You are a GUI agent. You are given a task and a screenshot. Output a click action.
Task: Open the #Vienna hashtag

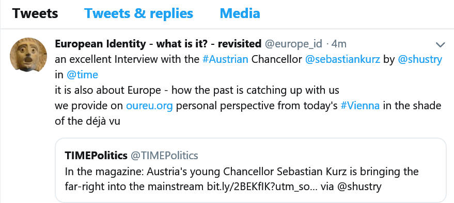360,106
